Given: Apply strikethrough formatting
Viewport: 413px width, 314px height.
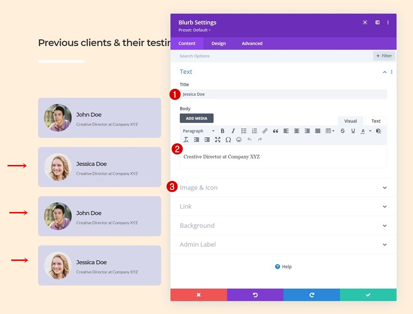Looking at the screenshot, I should (343, 131).
